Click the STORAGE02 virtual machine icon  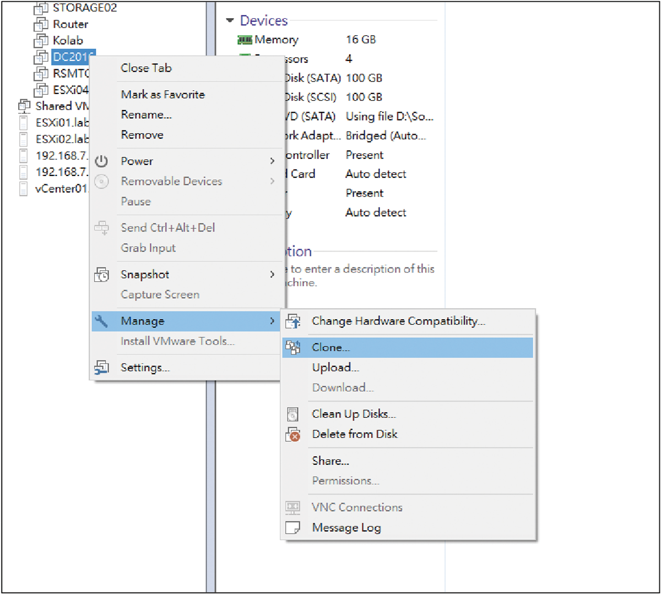(41, 8)
